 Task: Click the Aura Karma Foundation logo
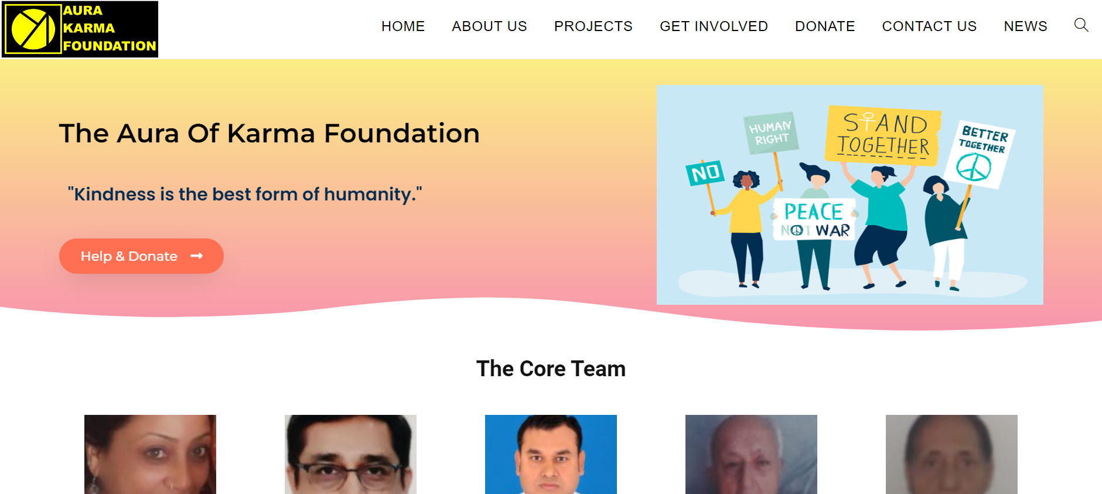pos(80,29)
